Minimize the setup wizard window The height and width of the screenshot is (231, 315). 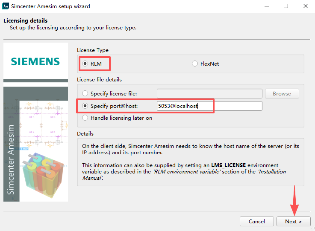267,6
